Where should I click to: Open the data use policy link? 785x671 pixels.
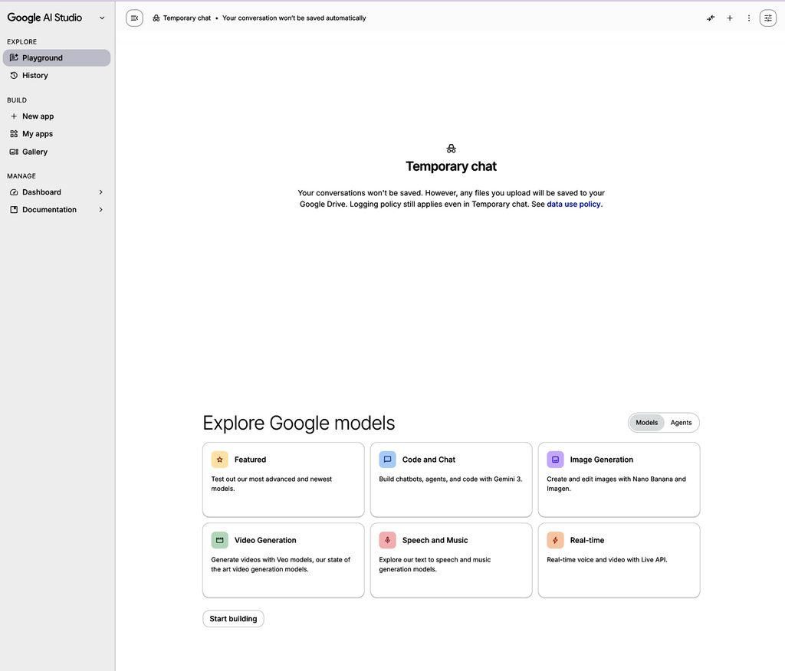573,205
